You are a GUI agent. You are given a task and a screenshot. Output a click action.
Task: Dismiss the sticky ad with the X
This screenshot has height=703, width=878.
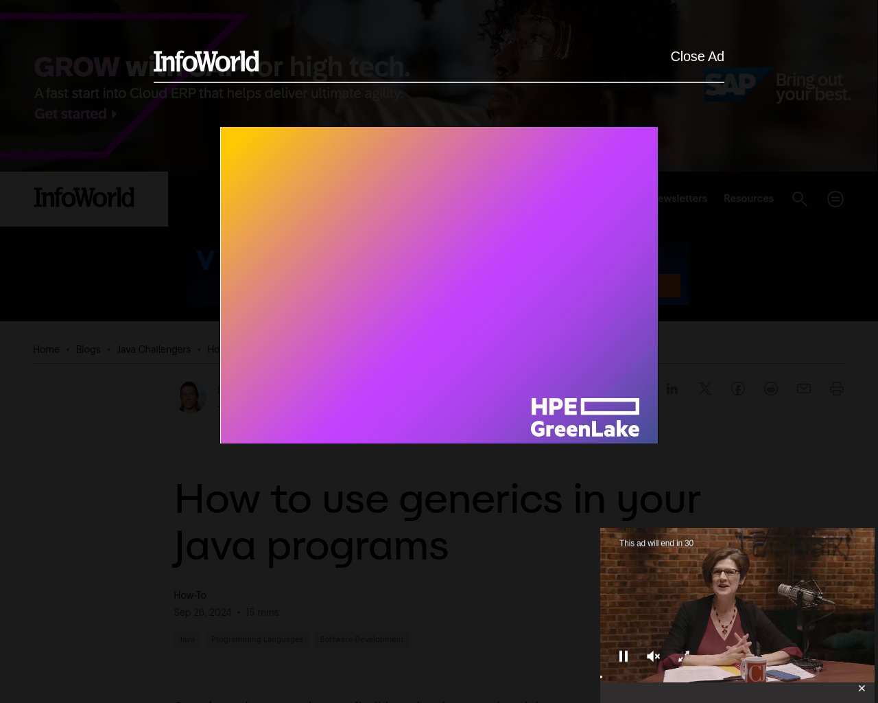pyautogui.click(x=862, y=688)
